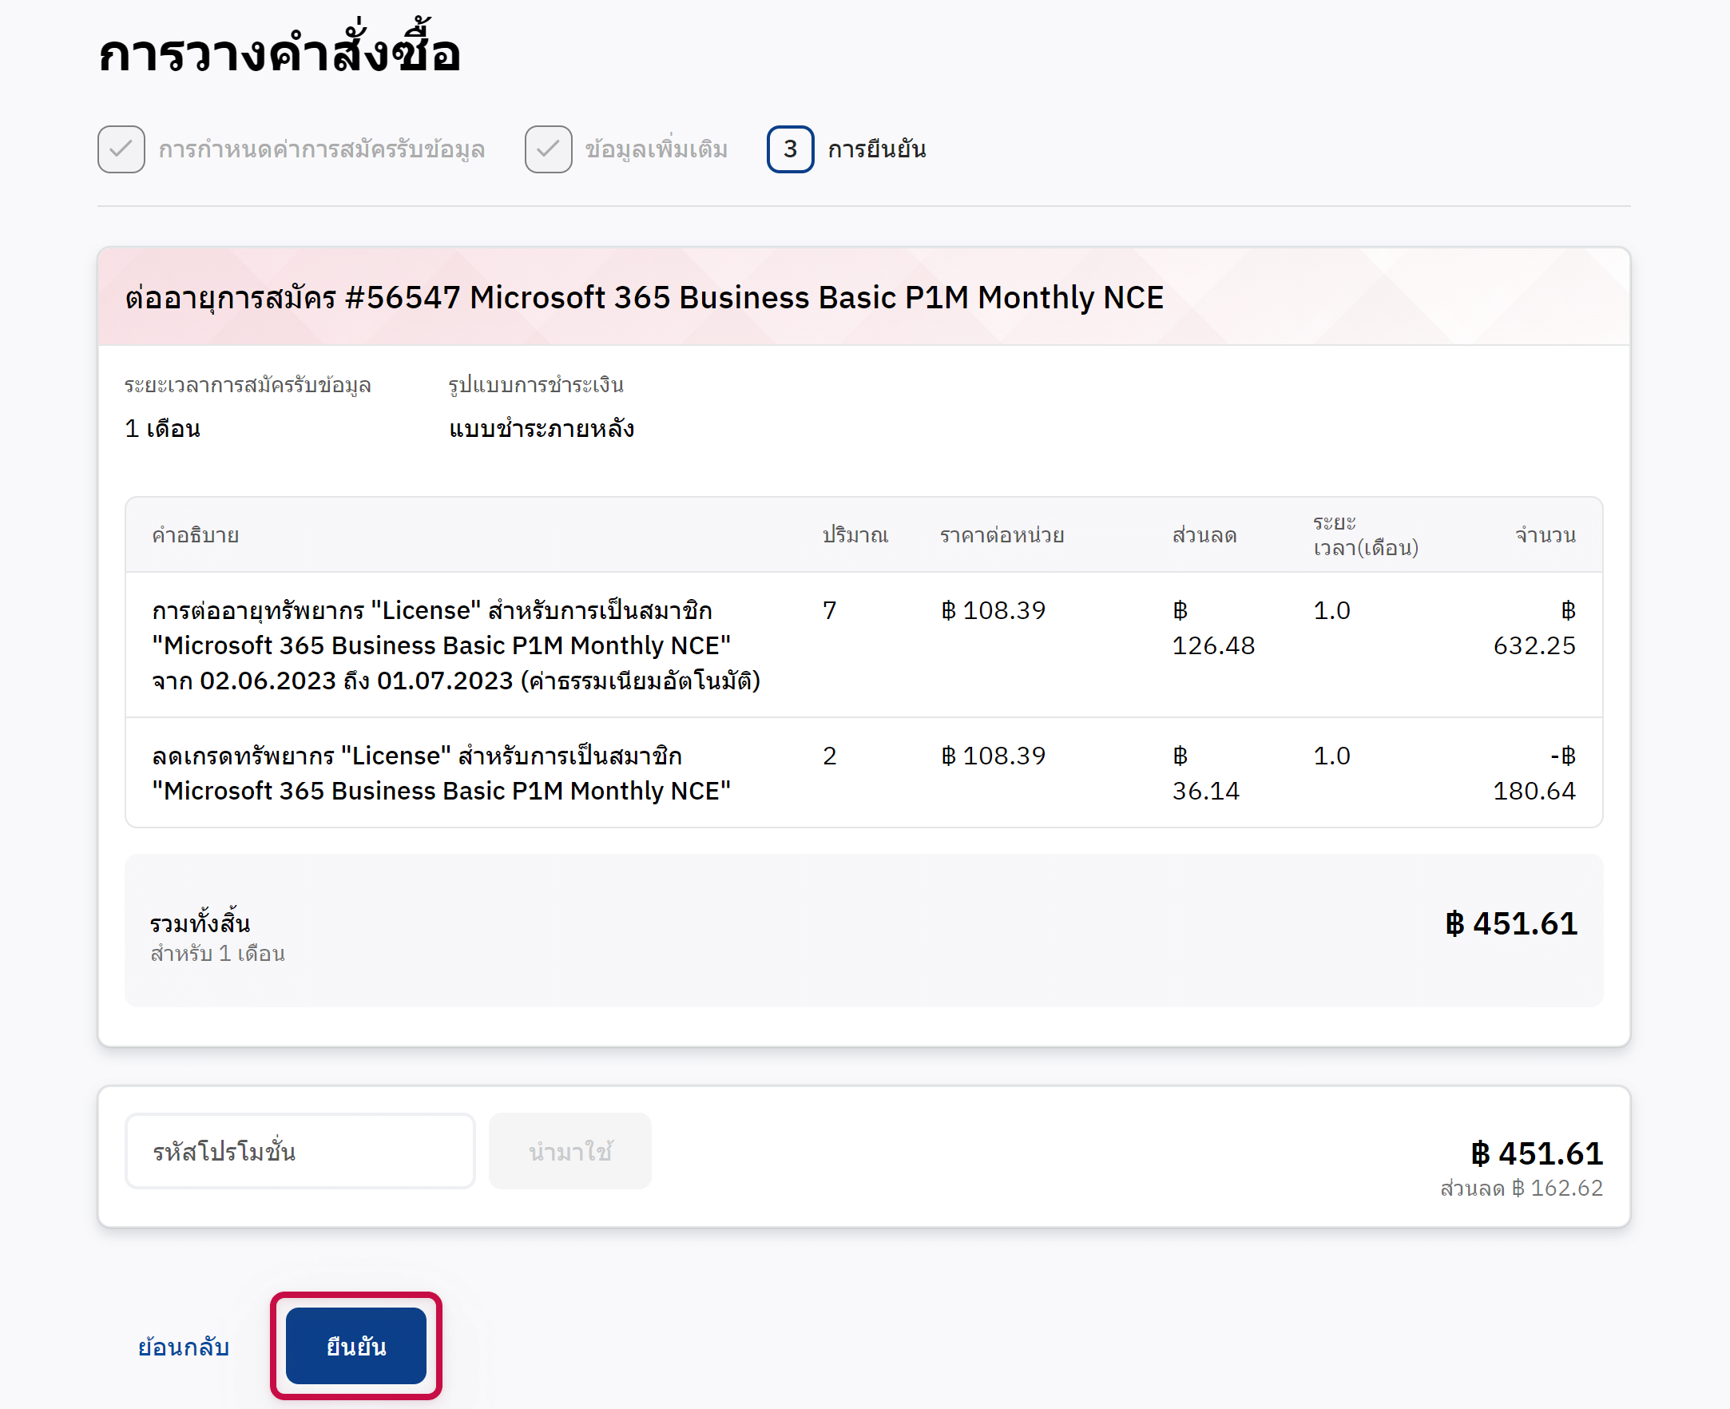Click the subscription #56547 renewal header

tap(645, 298)
